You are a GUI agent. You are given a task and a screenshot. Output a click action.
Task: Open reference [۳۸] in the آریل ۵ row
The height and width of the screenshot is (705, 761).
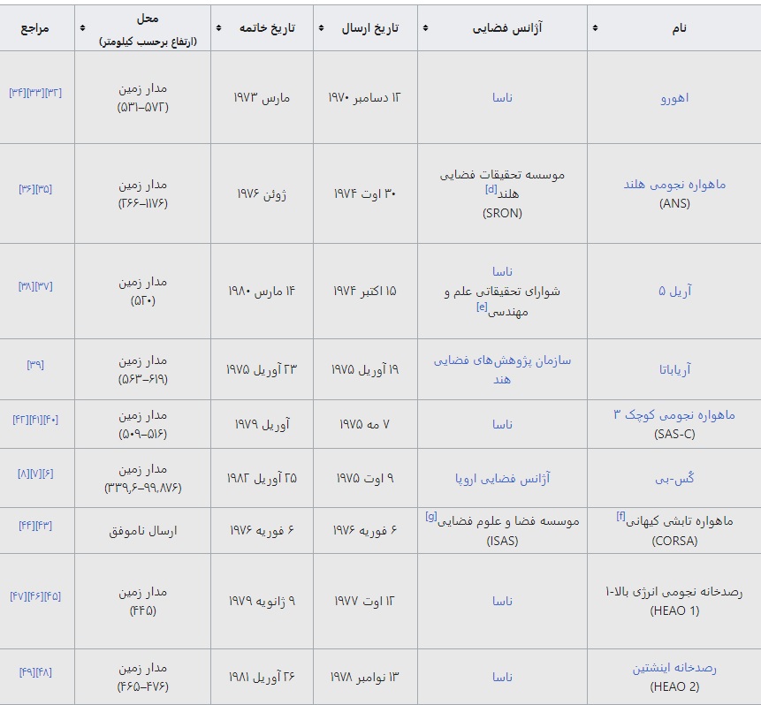click(x=27, y=286)
